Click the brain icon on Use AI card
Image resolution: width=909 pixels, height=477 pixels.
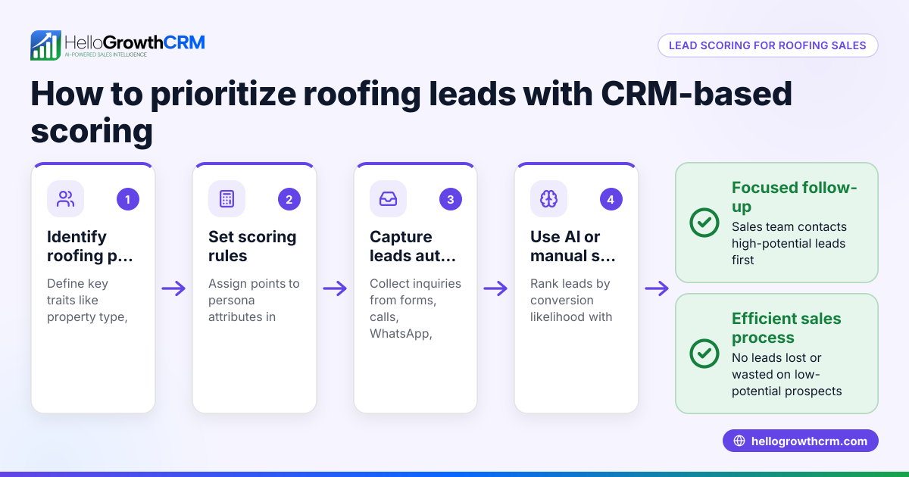click(x=548, y=199)
